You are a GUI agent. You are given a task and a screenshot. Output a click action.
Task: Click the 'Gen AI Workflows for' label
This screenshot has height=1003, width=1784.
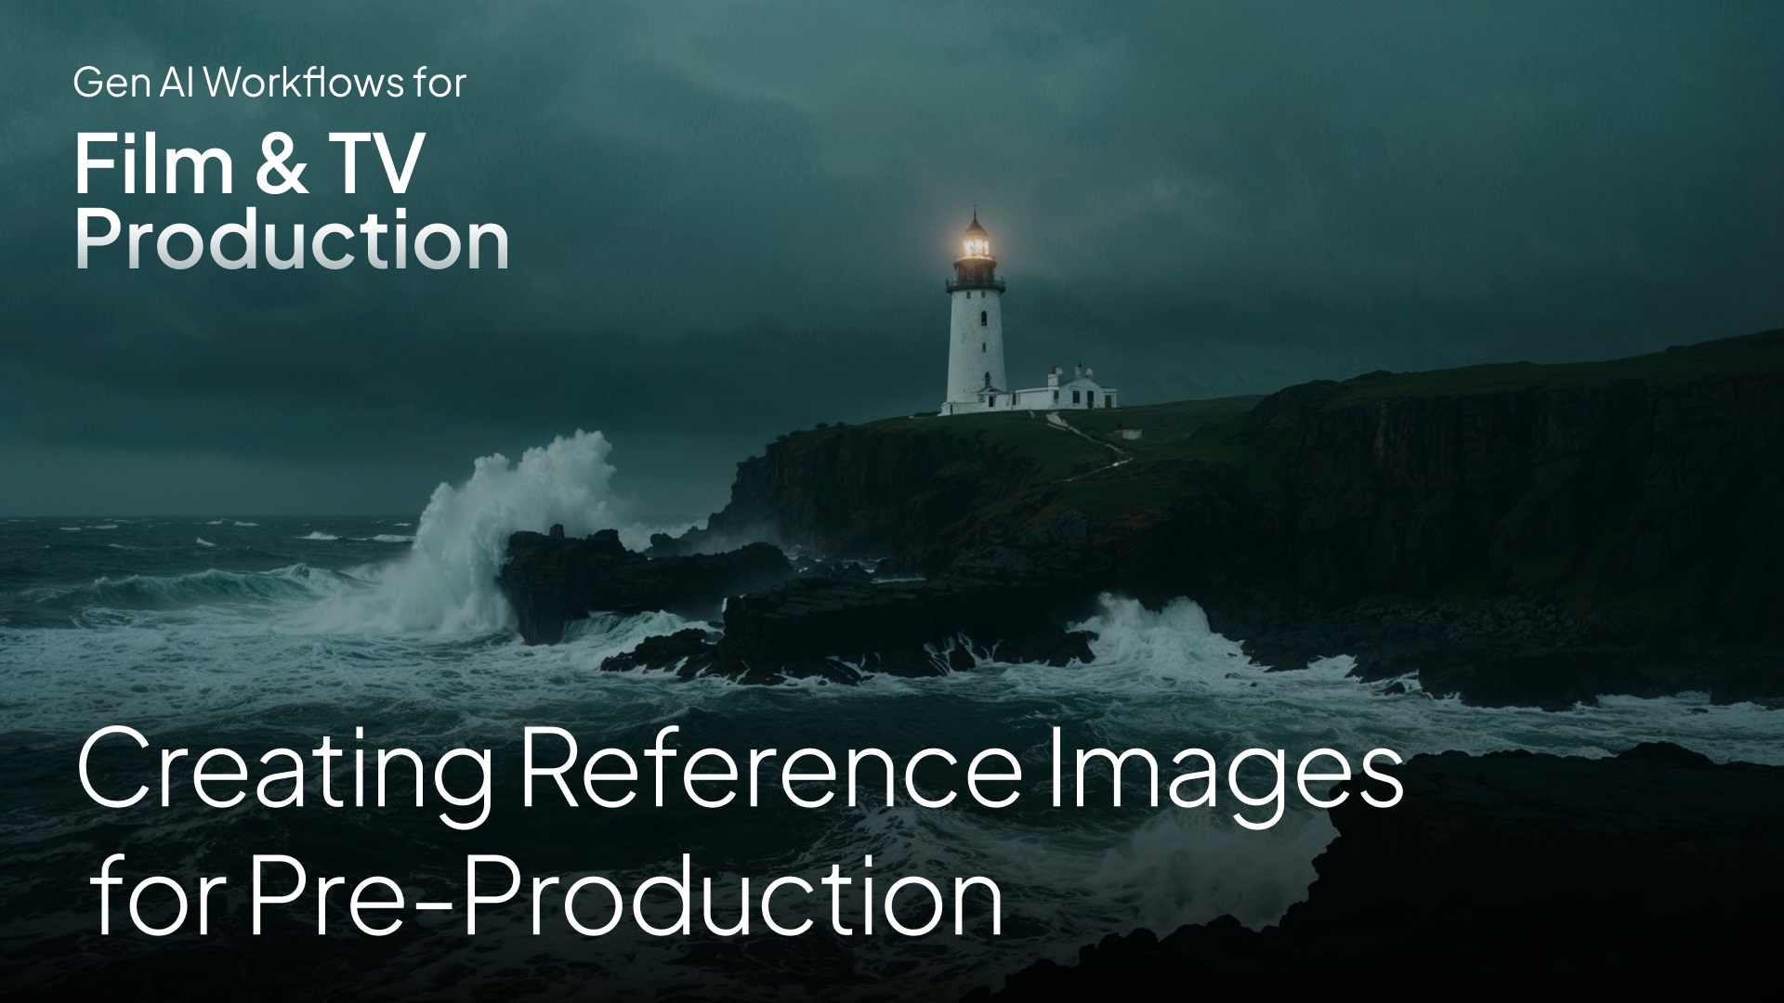[x=269, y=84]
